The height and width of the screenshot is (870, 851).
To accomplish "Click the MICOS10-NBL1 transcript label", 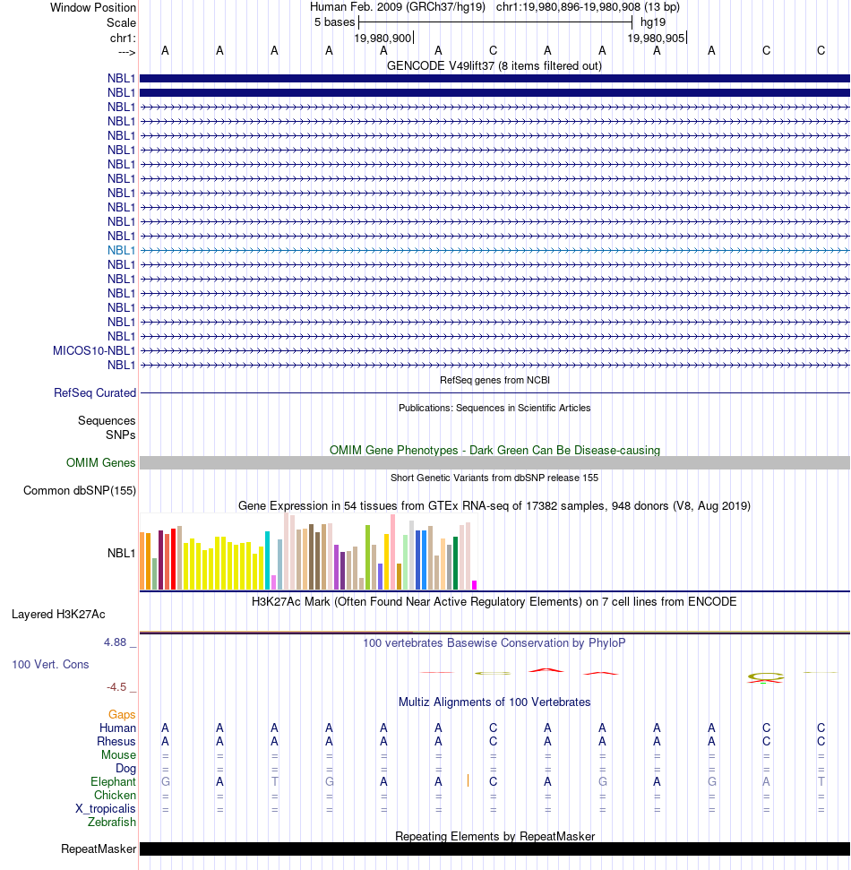I will point(94,350).
